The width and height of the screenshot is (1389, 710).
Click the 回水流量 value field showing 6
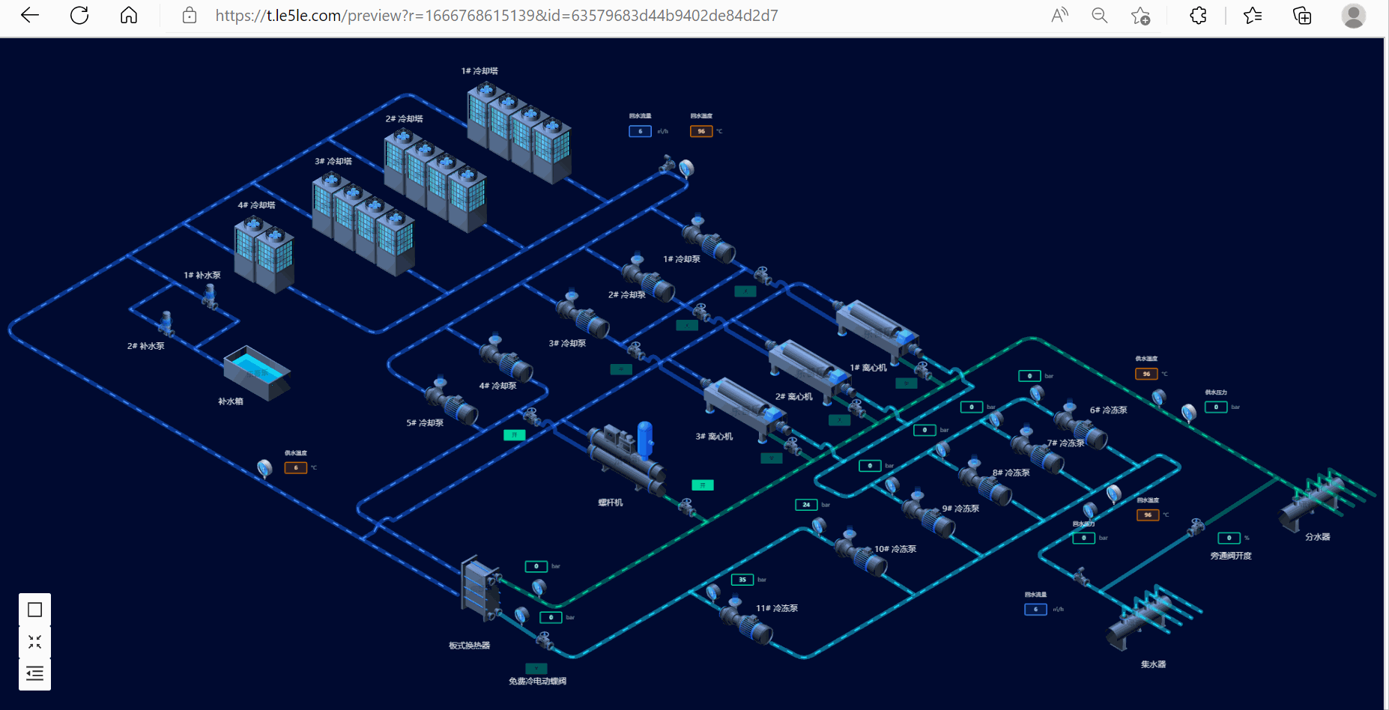(640, 130)
